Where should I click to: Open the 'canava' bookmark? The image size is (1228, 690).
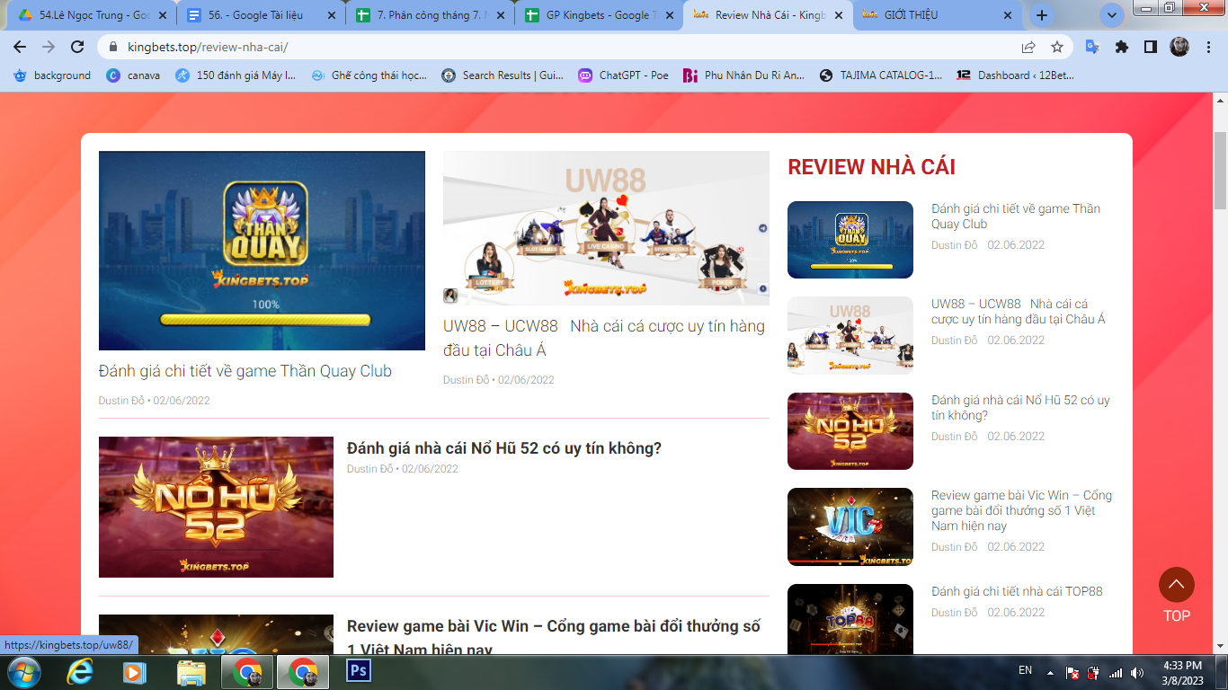click(134, 75)
